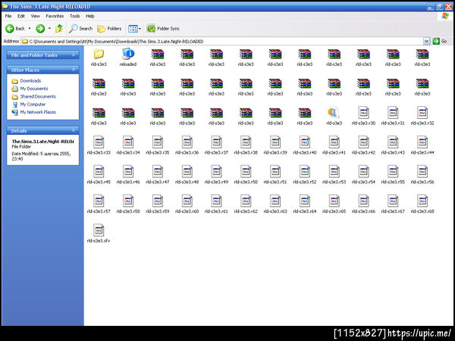
Task: Select the rld-s3e3.r60 file
Action: coord(187,205)
